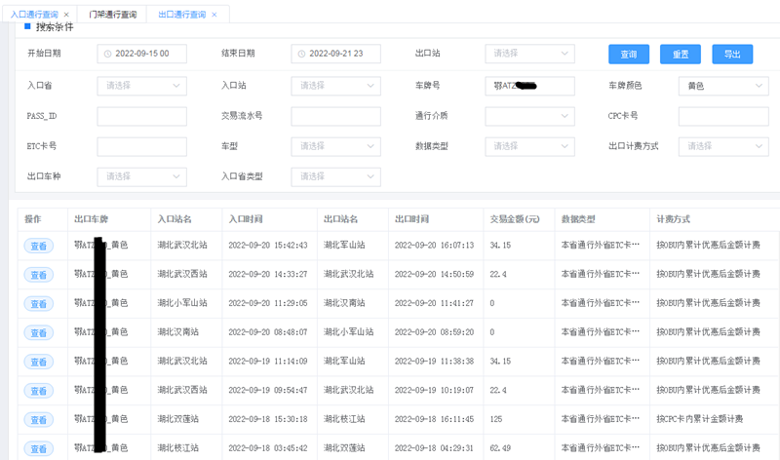Expand the 出口站 dropdown
The width and height of the screenshot is (780, 460).
[x=529, y=54]
